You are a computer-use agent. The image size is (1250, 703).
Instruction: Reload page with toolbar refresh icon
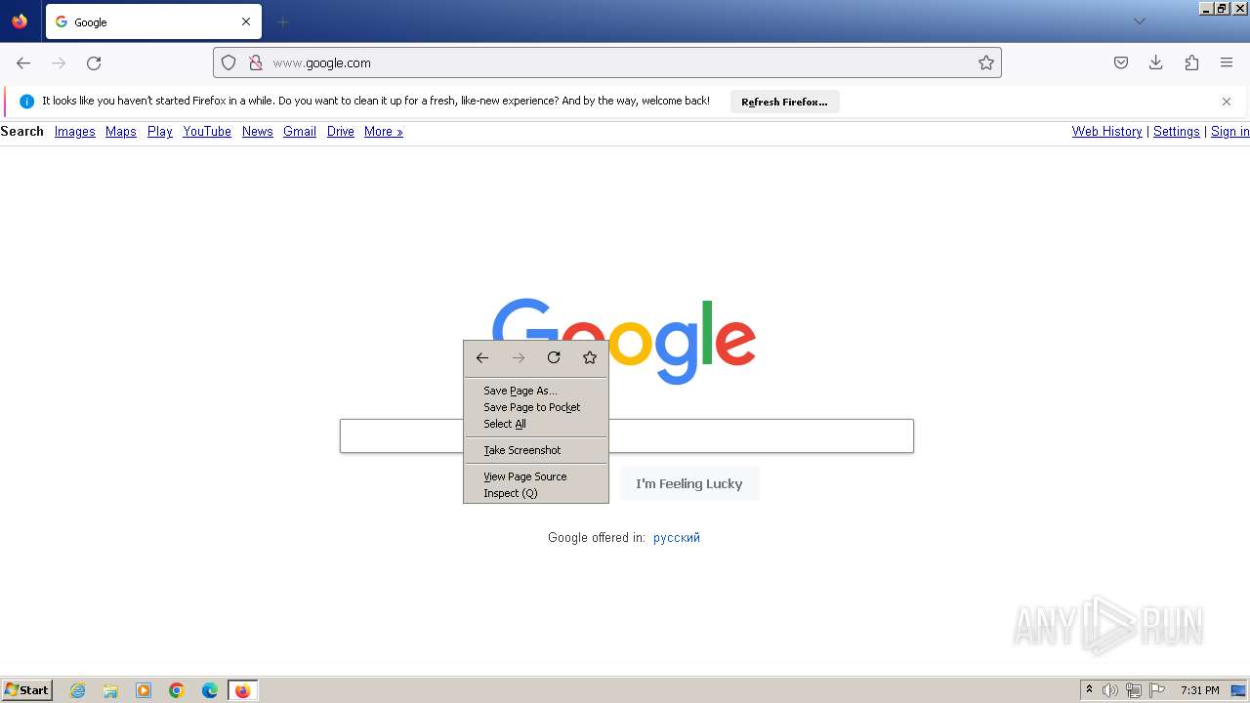point(94,62)
